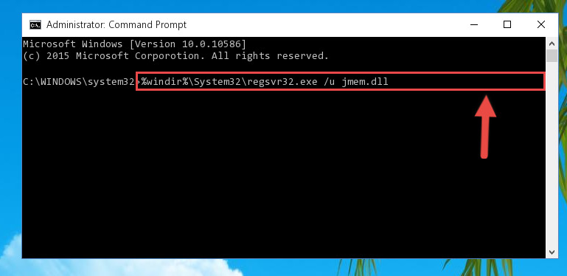Click the regsvr32.exe portion of the command

pyautogui.click(x=282, y=82)
